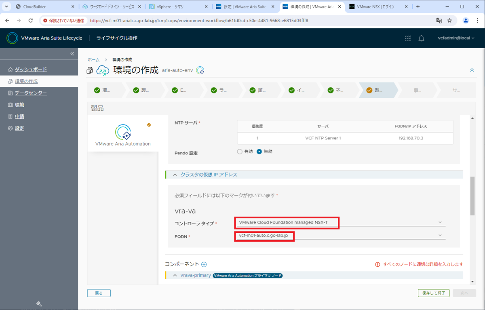This screenshot has width=485, height=310.
Task: Open the vcfadmin@local user menu
Action: tap(456, 38)
